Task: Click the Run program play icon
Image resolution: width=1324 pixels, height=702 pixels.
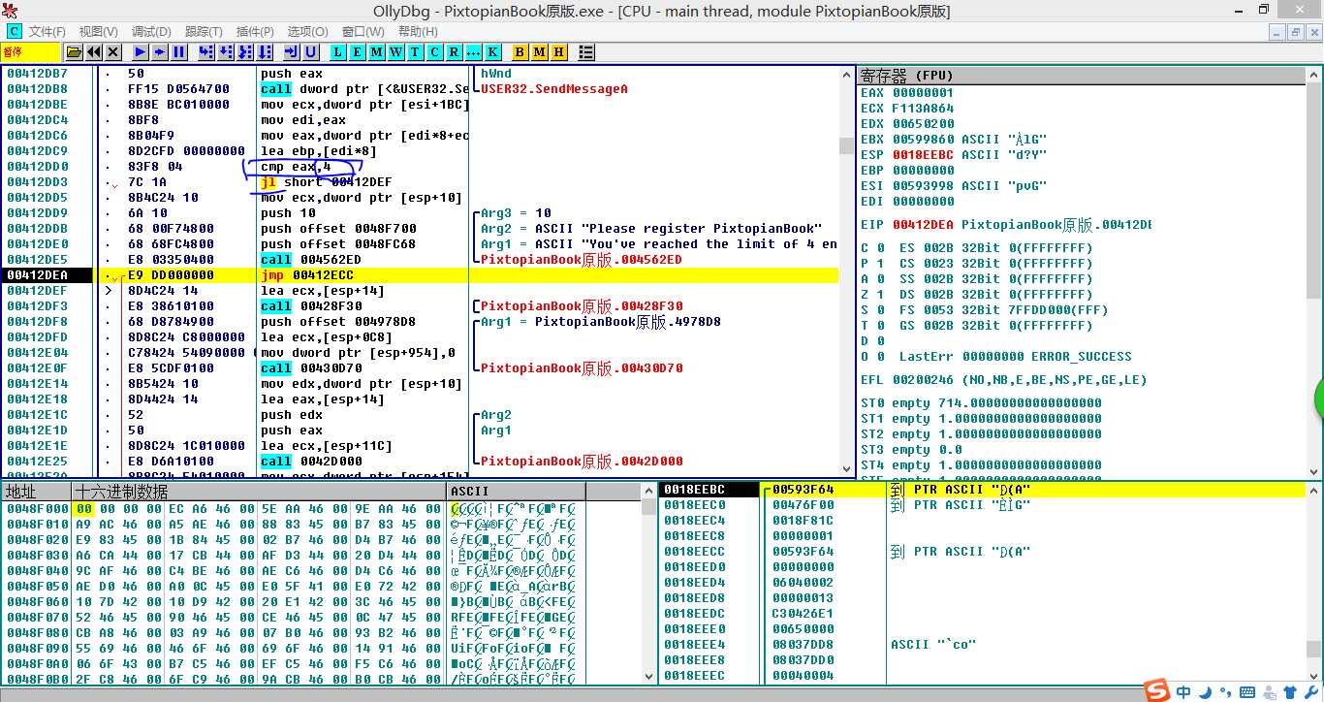Action: pos(141,52)
